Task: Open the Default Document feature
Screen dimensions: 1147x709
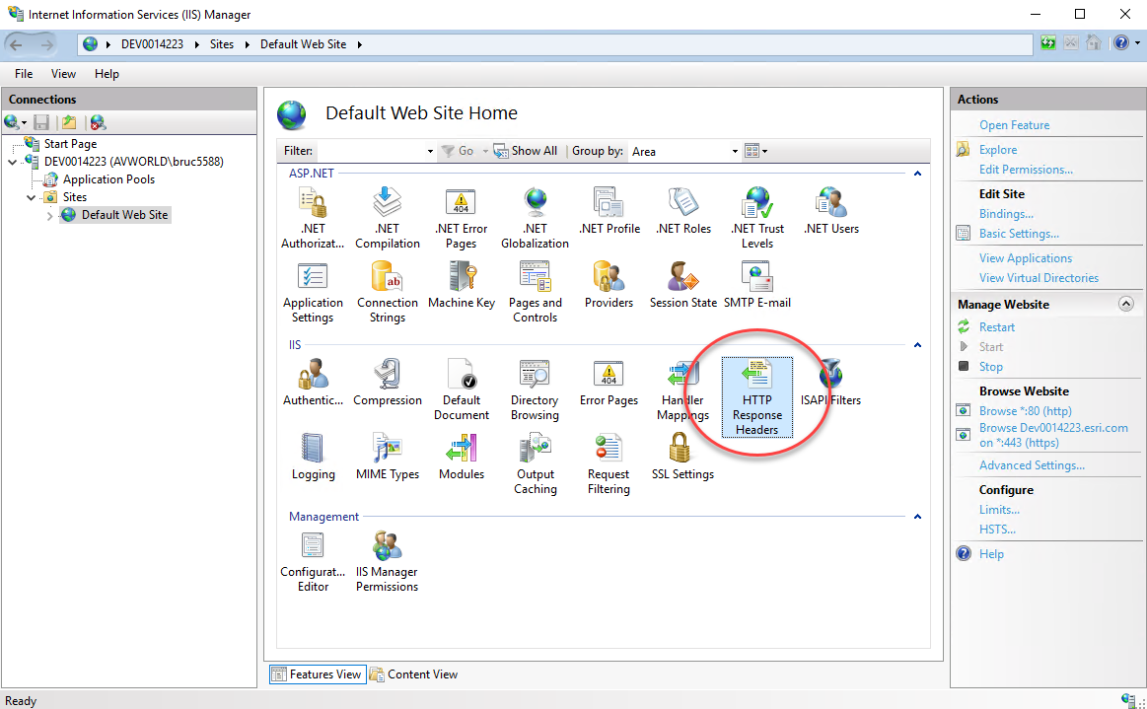Action: click(x=461, y=390)
